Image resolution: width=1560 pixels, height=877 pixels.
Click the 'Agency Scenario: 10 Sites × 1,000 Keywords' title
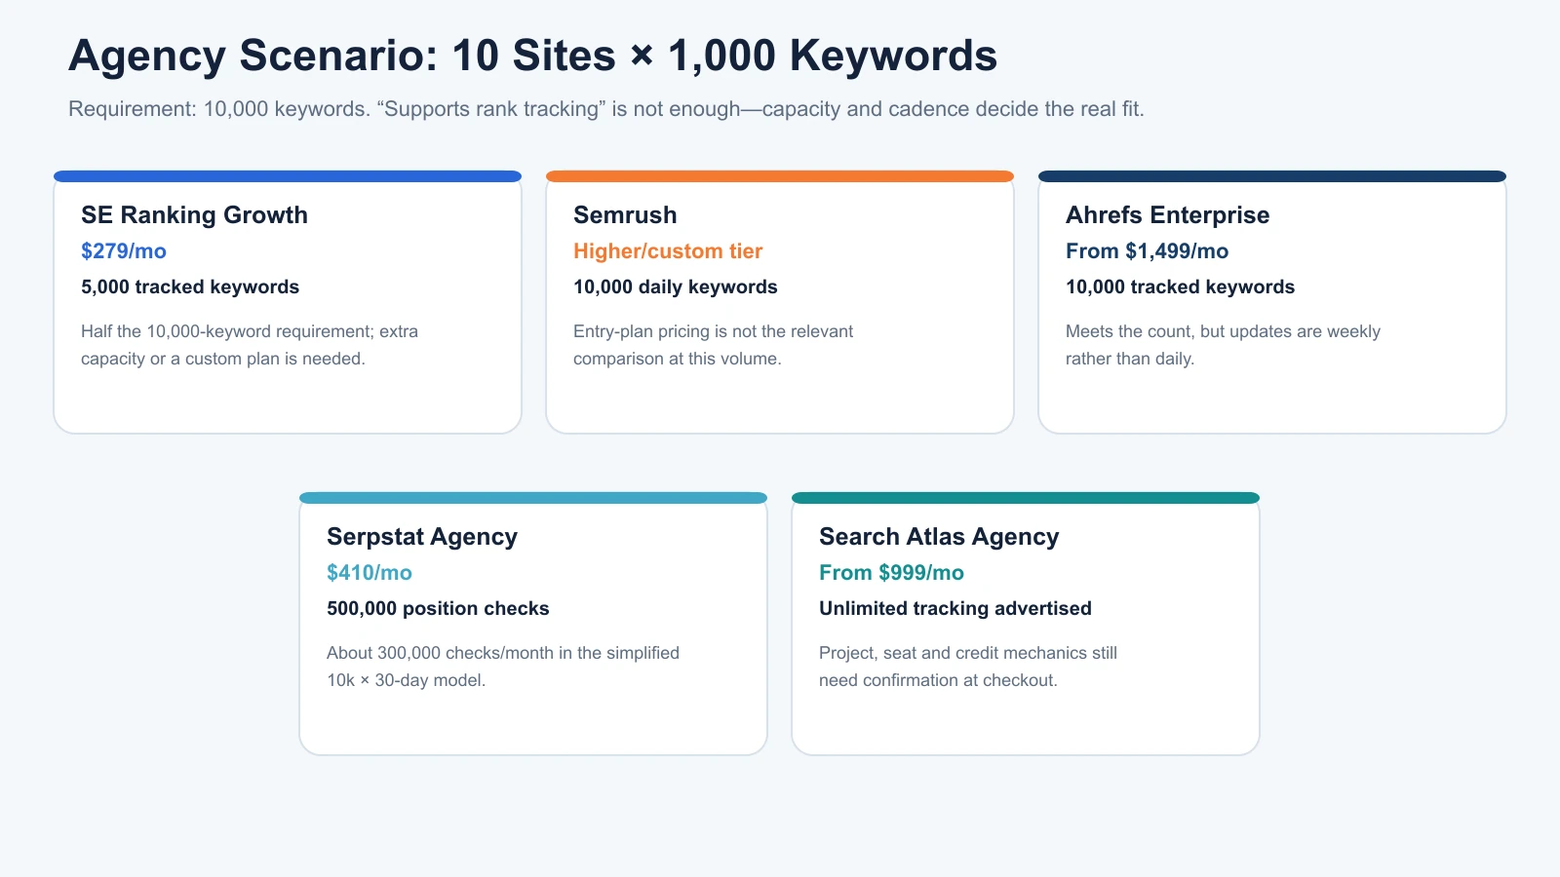click(532, 56)
